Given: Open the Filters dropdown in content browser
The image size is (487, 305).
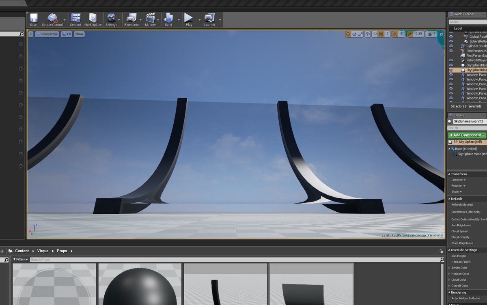Looking at the screenshot, I should 20,260.
